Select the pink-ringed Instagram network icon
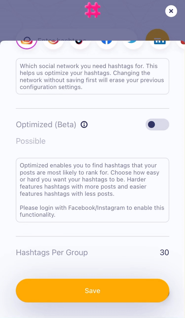Screen dimensions: 185x318 tap(27, 44)
